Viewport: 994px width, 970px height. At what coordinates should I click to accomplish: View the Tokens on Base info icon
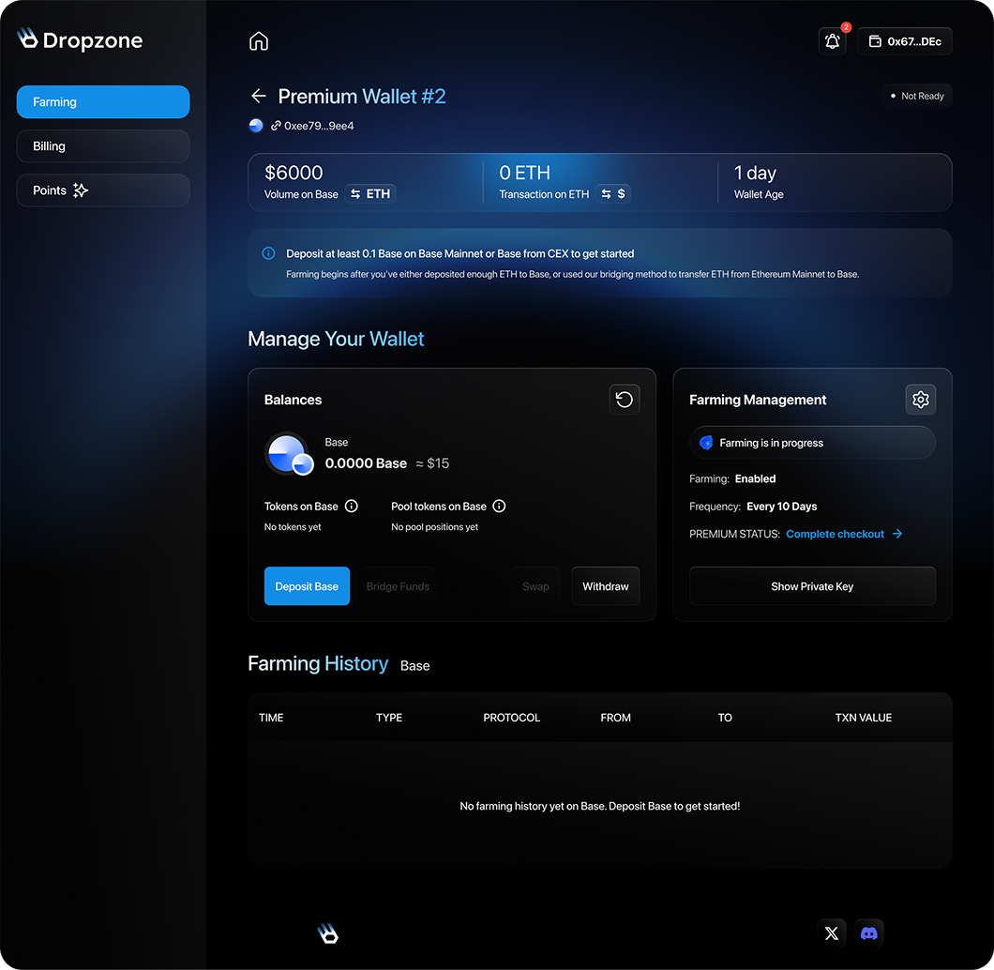pyautogui.click(x=351, y=506)
